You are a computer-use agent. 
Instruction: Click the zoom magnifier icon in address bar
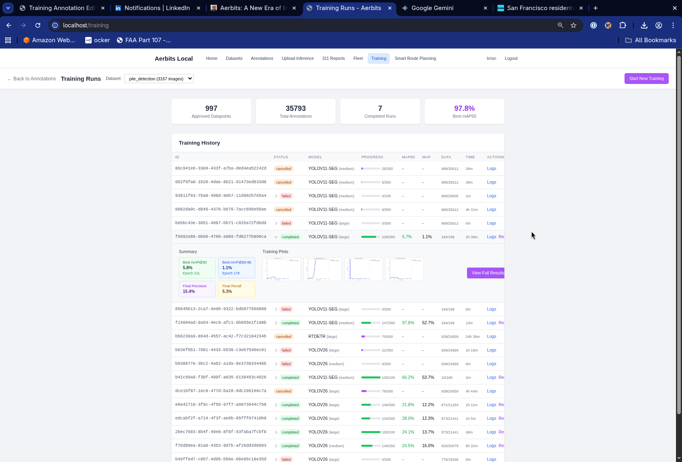tap(560, 25)
